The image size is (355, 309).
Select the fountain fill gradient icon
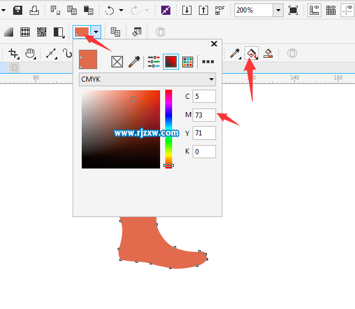(x=9, y=32)
